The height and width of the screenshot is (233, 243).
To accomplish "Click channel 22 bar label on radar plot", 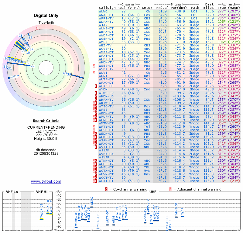I will [x=33, y=66].
